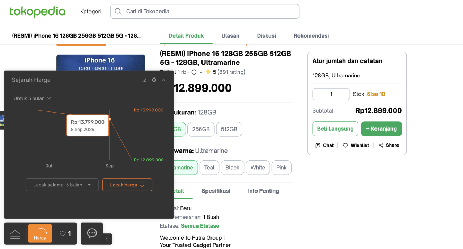
Task: Switch to the Diskusi tab
Action: 267,36
